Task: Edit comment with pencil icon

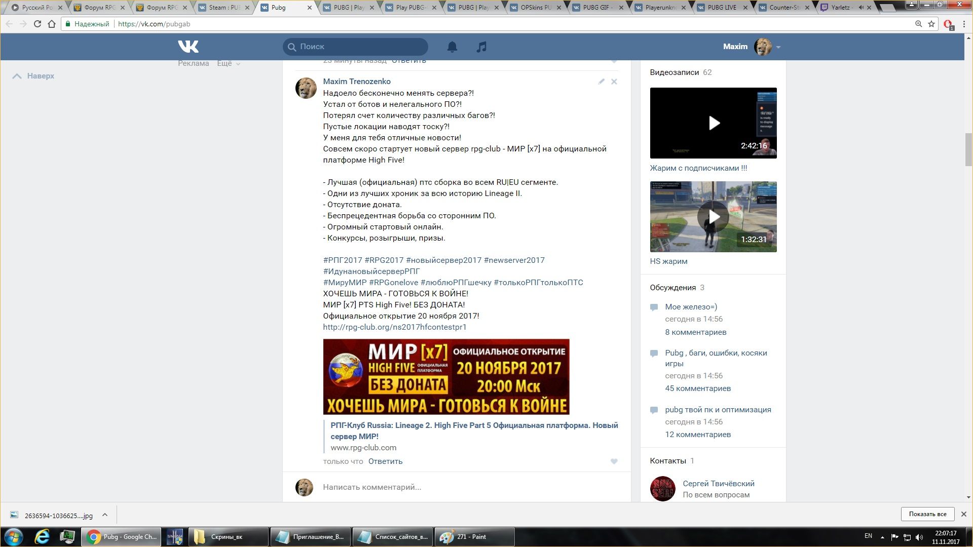Action: (x=601, y=82)
